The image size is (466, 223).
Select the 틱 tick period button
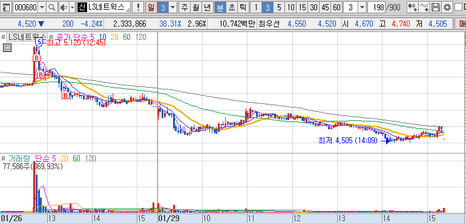(243, 8)
